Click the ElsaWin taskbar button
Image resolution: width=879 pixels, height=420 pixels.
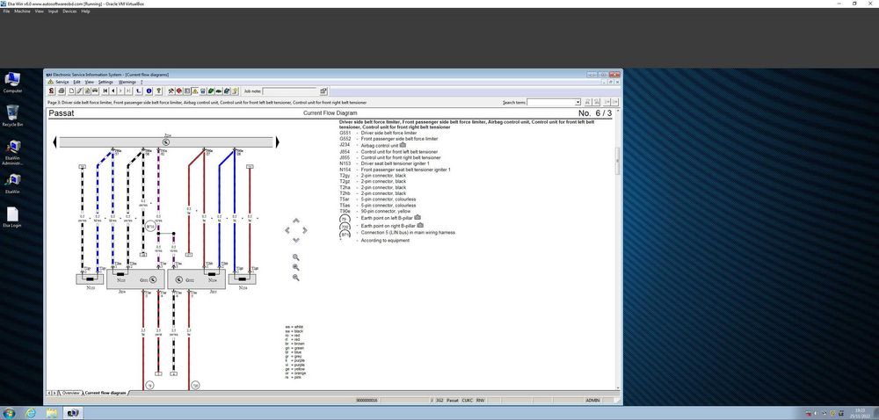click(73, 413)
